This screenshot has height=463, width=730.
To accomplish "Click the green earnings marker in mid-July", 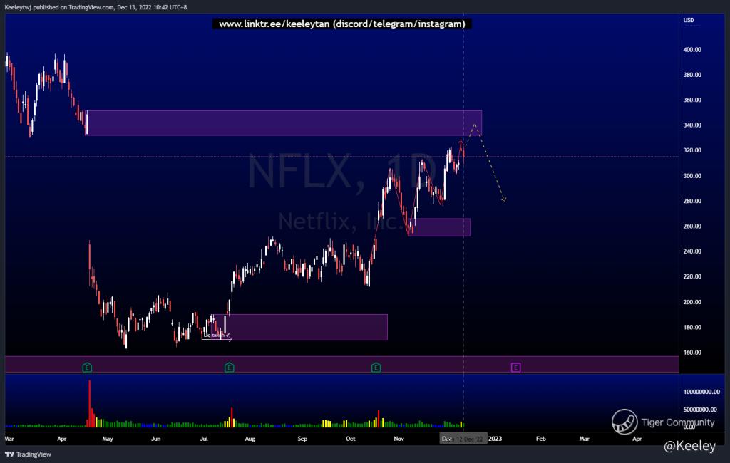I will click(229, 368).
